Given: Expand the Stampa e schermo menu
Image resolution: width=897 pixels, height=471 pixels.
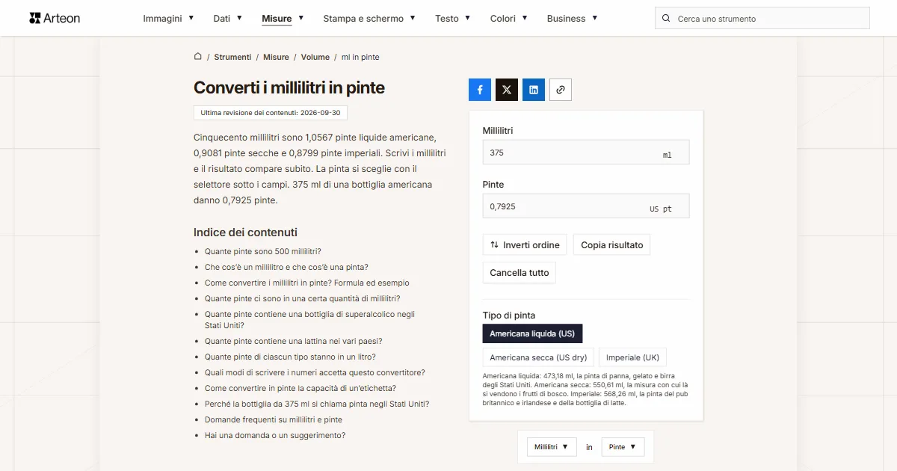Looking at the screenshot, I should (x=370, y=19).
